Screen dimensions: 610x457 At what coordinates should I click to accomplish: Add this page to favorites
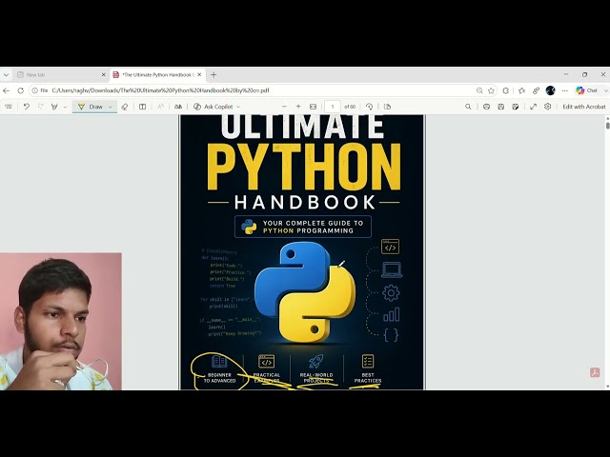(x=492, y=90)
